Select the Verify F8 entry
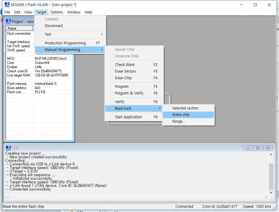 tap(134, 102)
